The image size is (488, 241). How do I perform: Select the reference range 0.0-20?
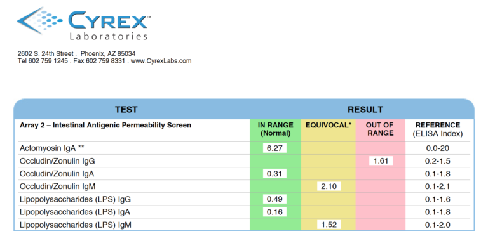click(438, 148)
